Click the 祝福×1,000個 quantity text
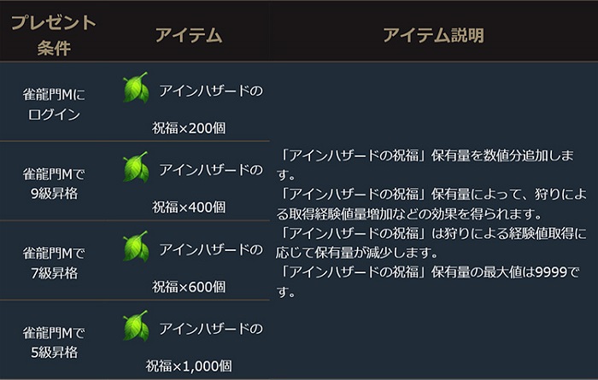598x380 pixels. [189, 365]
